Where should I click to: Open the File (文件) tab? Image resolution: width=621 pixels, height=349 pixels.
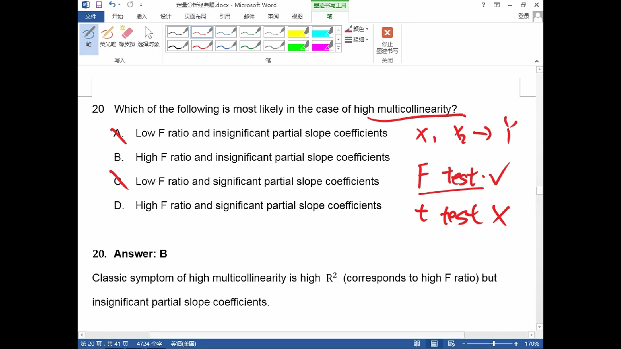coord(91,16)
